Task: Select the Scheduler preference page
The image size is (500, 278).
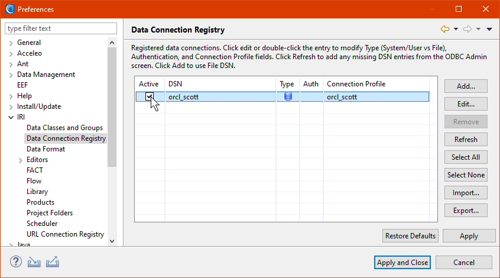Action: coord(42,224)
